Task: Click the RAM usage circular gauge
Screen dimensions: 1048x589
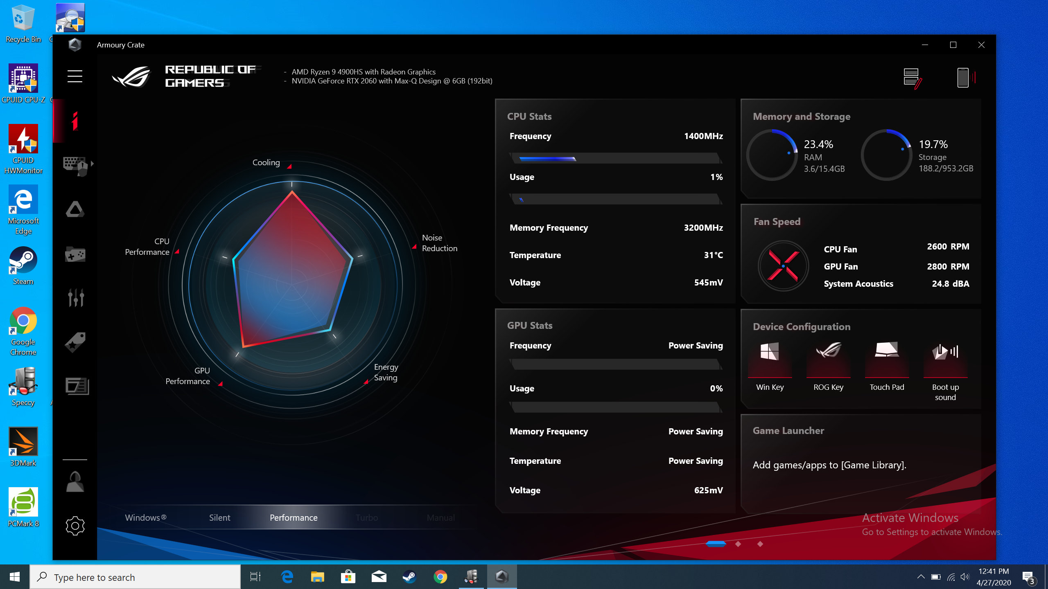Action: click(772, 155)
